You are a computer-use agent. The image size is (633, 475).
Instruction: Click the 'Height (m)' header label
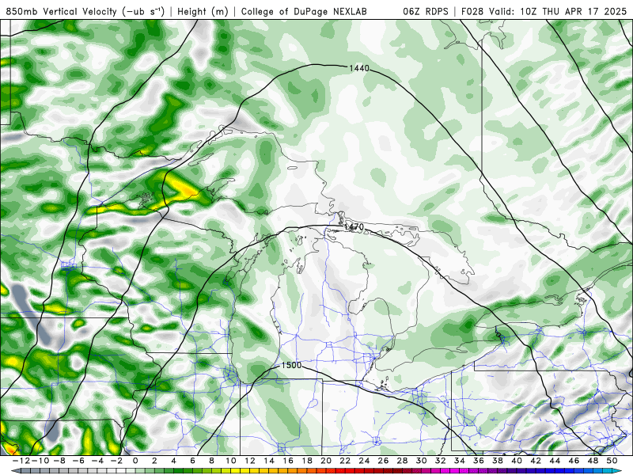[x=203, y=11]
